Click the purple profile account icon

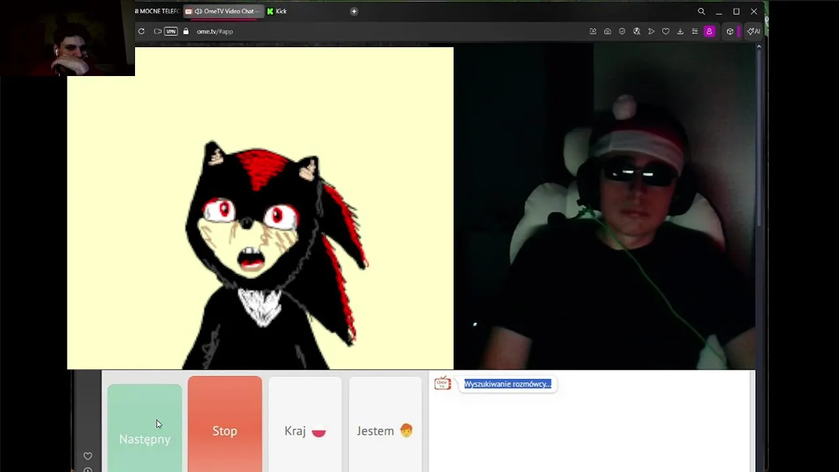709,31
